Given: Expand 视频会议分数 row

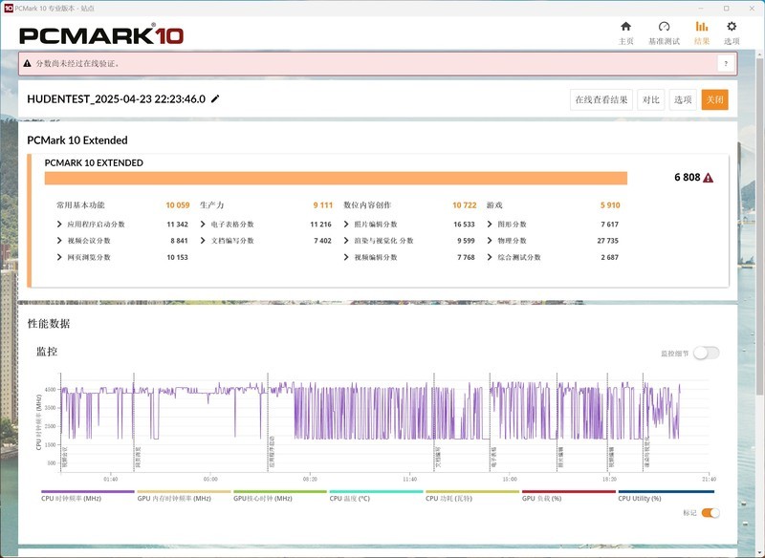Looking at the screenshot, I should [x=59, y=241].
